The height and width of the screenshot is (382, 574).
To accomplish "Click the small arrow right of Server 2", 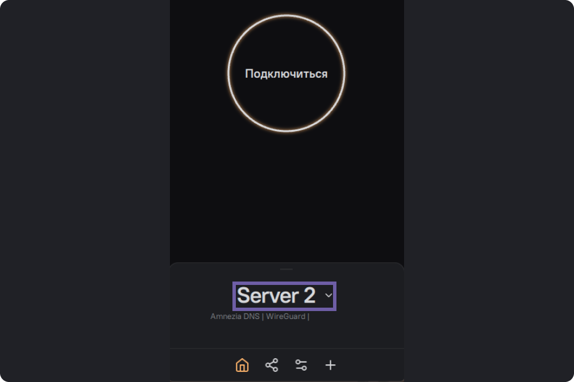I will click(328, 296).
